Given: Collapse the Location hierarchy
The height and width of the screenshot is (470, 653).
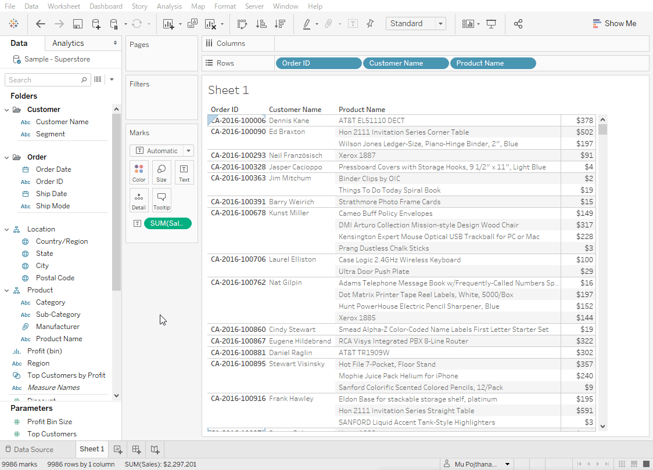Looking at the screenshot, I should click(x=6, y=230).
